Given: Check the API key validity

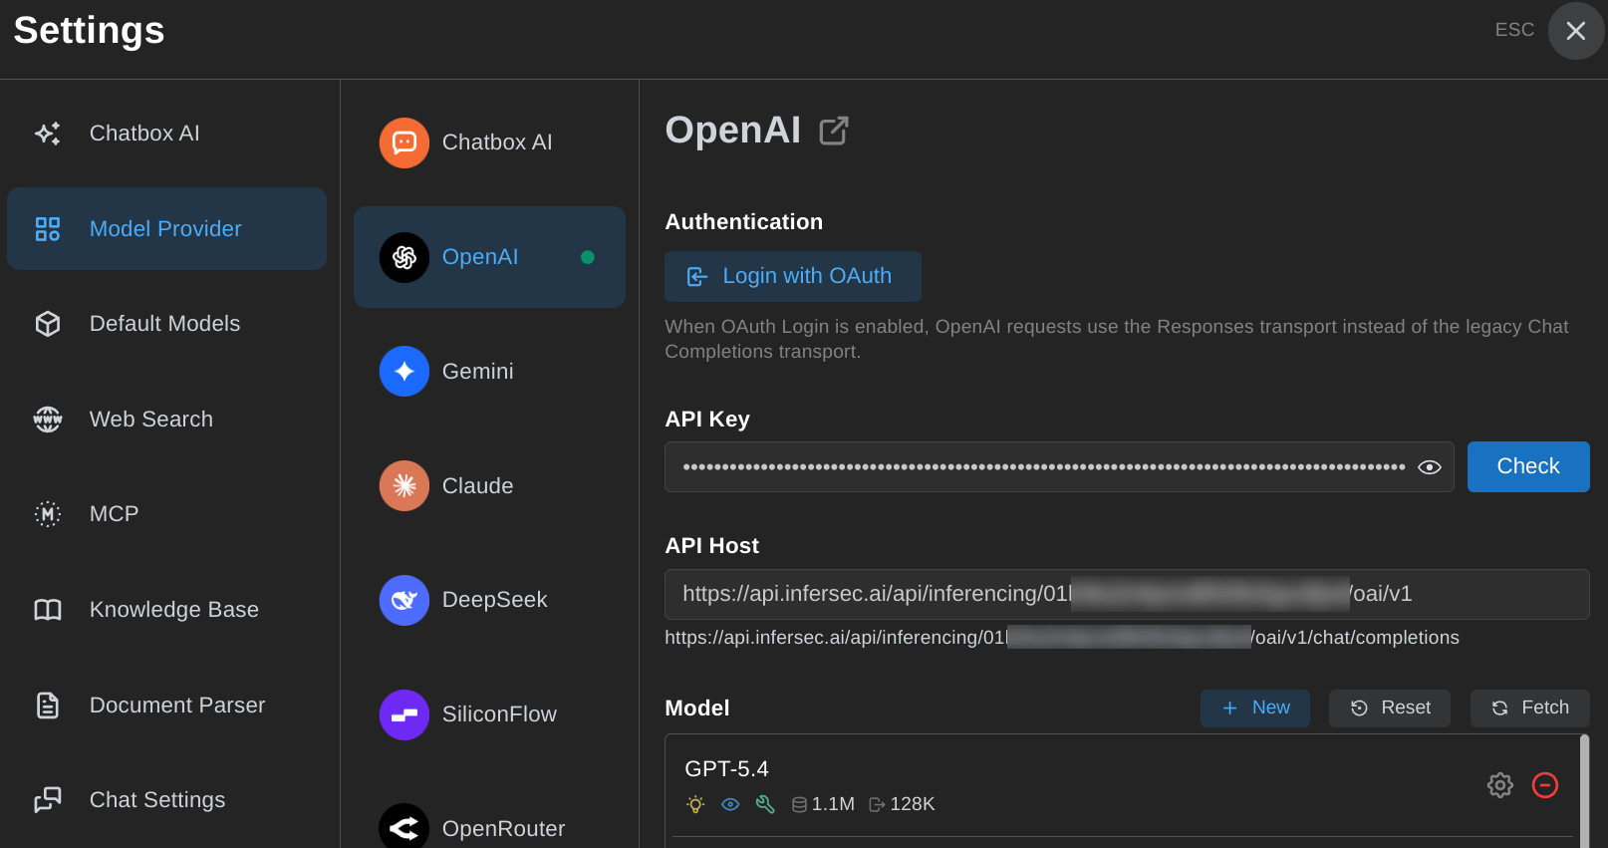Looking at the screenshot, I should click(x=1528, y=466).
